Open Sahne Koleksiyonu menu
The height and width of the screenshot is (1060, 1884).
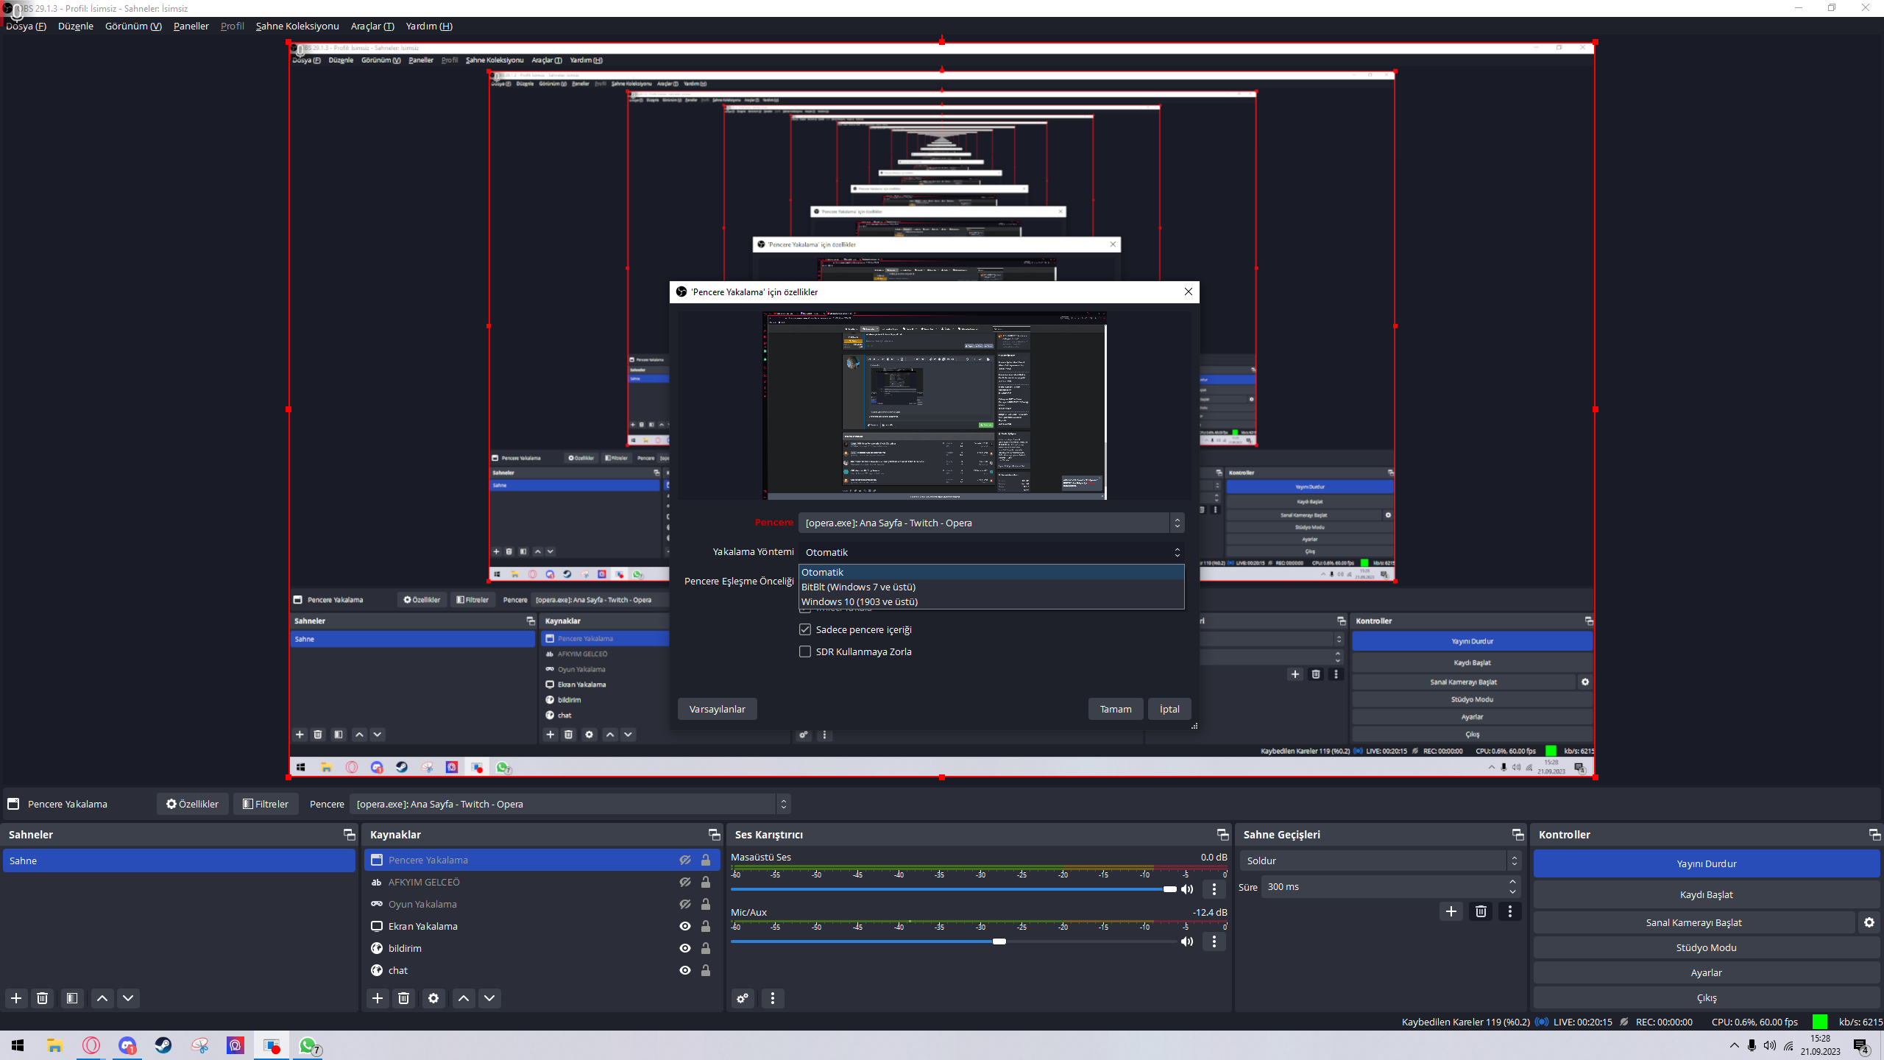coord(297,26)
